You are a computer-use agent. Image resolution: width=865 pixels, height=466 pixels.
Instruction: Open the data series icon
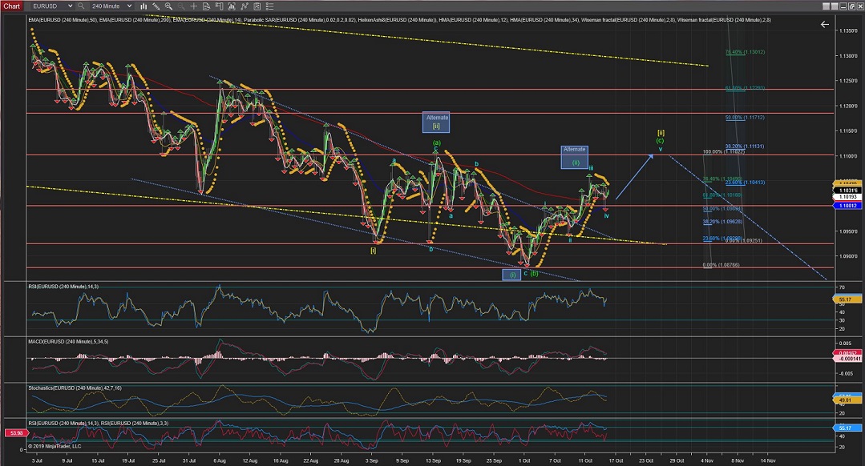pos(232,6)
